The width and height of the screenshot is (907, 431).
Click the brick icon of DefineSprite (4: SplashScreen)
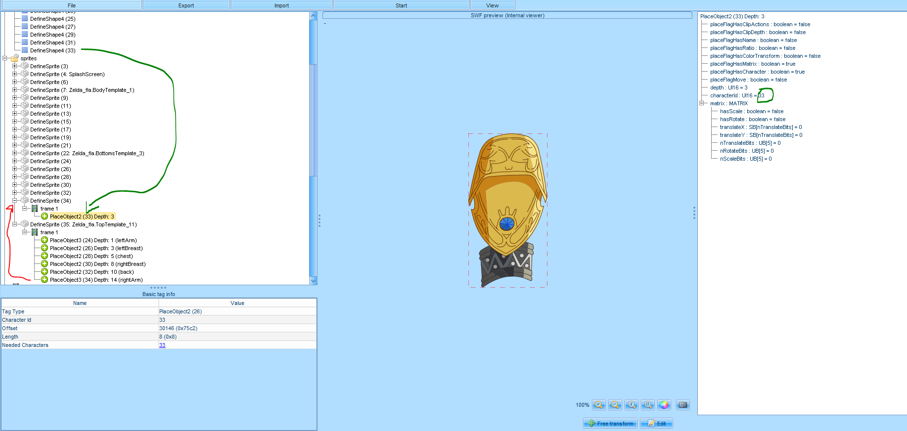click(25, 74)
